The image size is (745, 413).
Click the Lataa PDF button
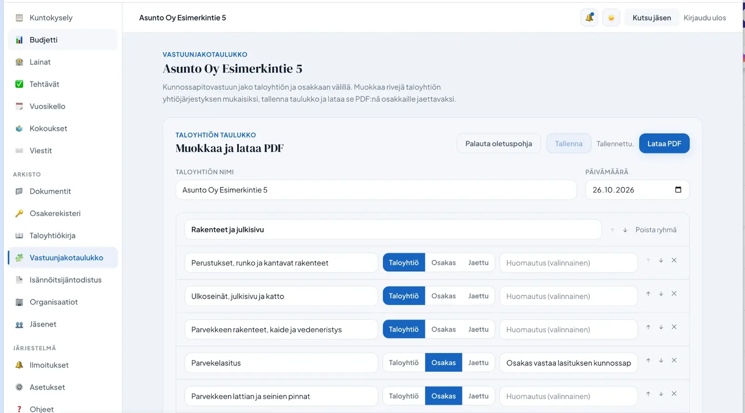(x=664, y=143)
